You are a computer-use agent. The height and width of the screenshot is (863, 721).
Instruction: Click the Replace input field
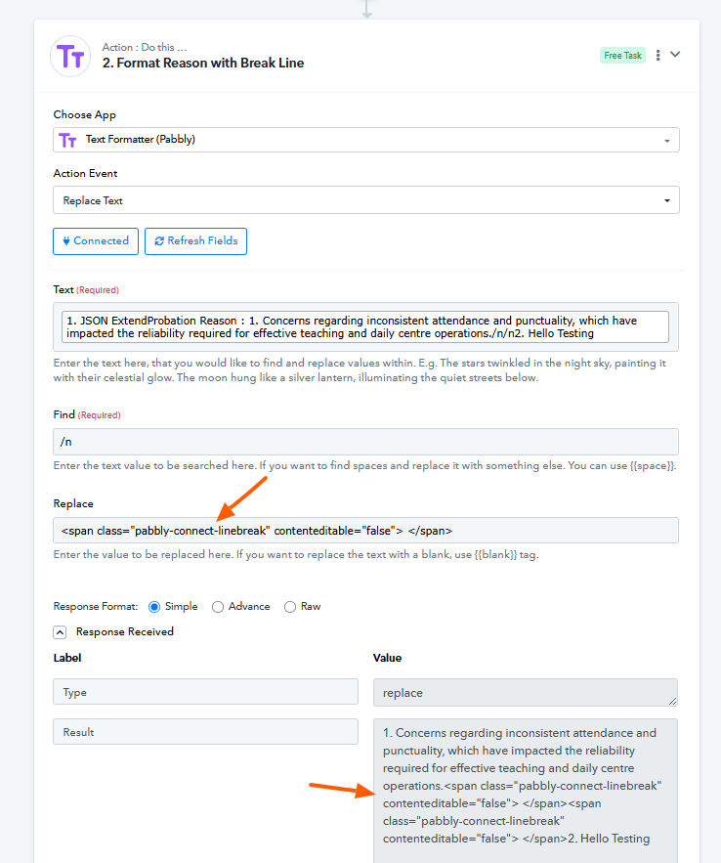(x=366, y=530)
